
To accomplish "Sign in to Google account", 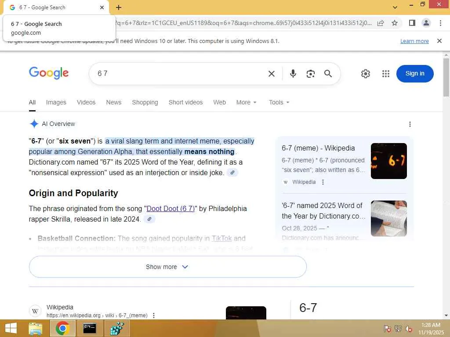I will point(415,74).
